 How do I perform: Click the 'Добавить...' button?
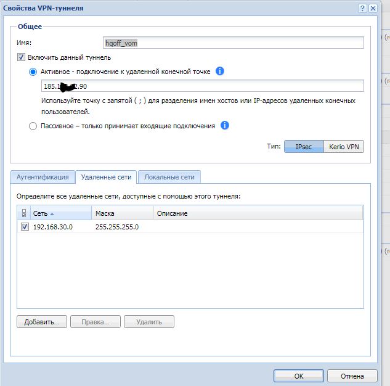[42, 322]
